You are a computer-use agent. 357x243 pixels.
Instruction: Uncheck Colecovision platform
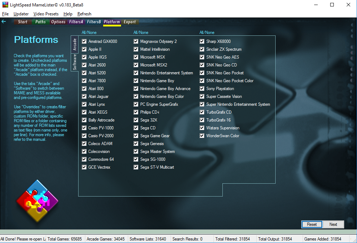coord(84,152)
